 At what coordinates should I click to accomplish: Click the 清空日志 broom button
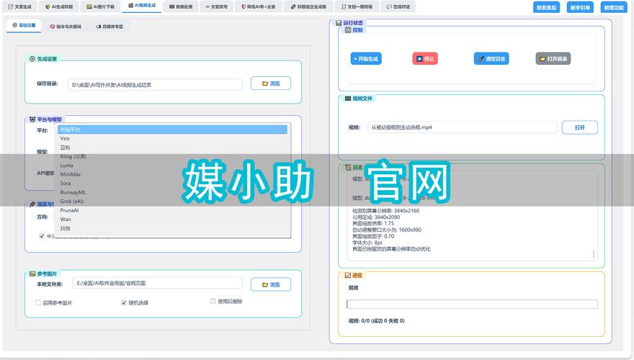click(488, 59)
